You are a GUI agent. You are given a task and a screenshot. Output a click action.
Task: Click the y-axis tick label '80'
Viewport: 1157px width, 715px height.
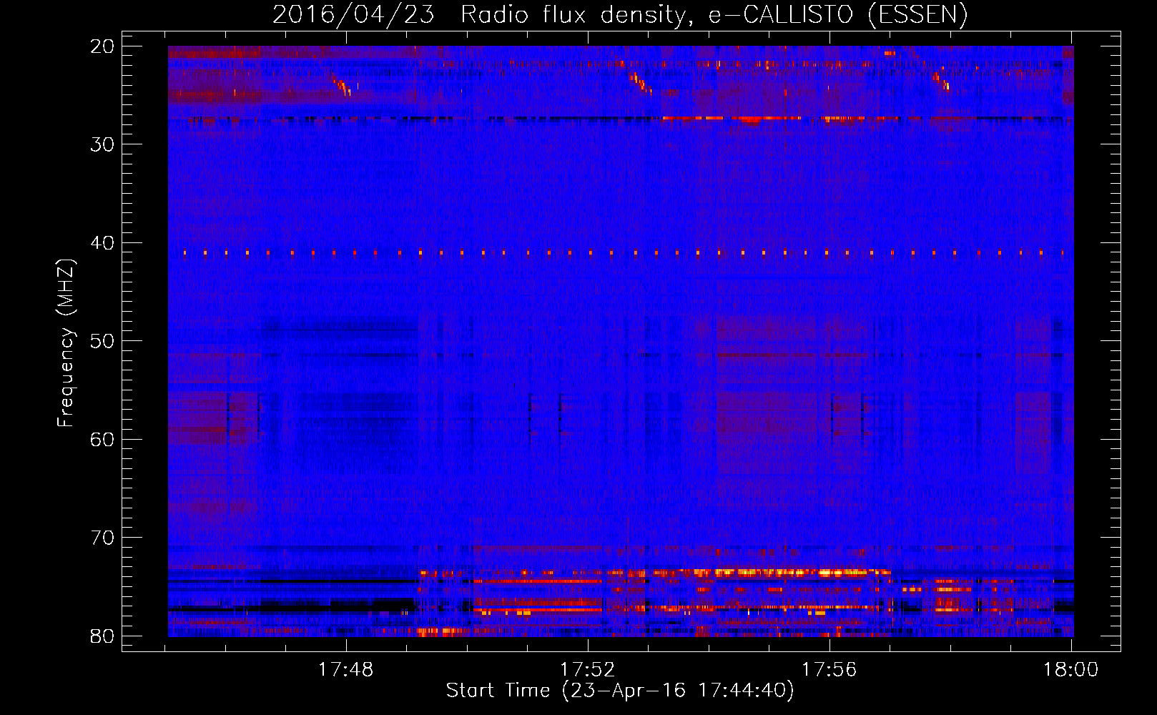(102, 636)
